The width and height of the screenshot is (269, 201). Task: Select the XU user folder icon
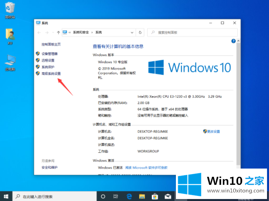10,36
